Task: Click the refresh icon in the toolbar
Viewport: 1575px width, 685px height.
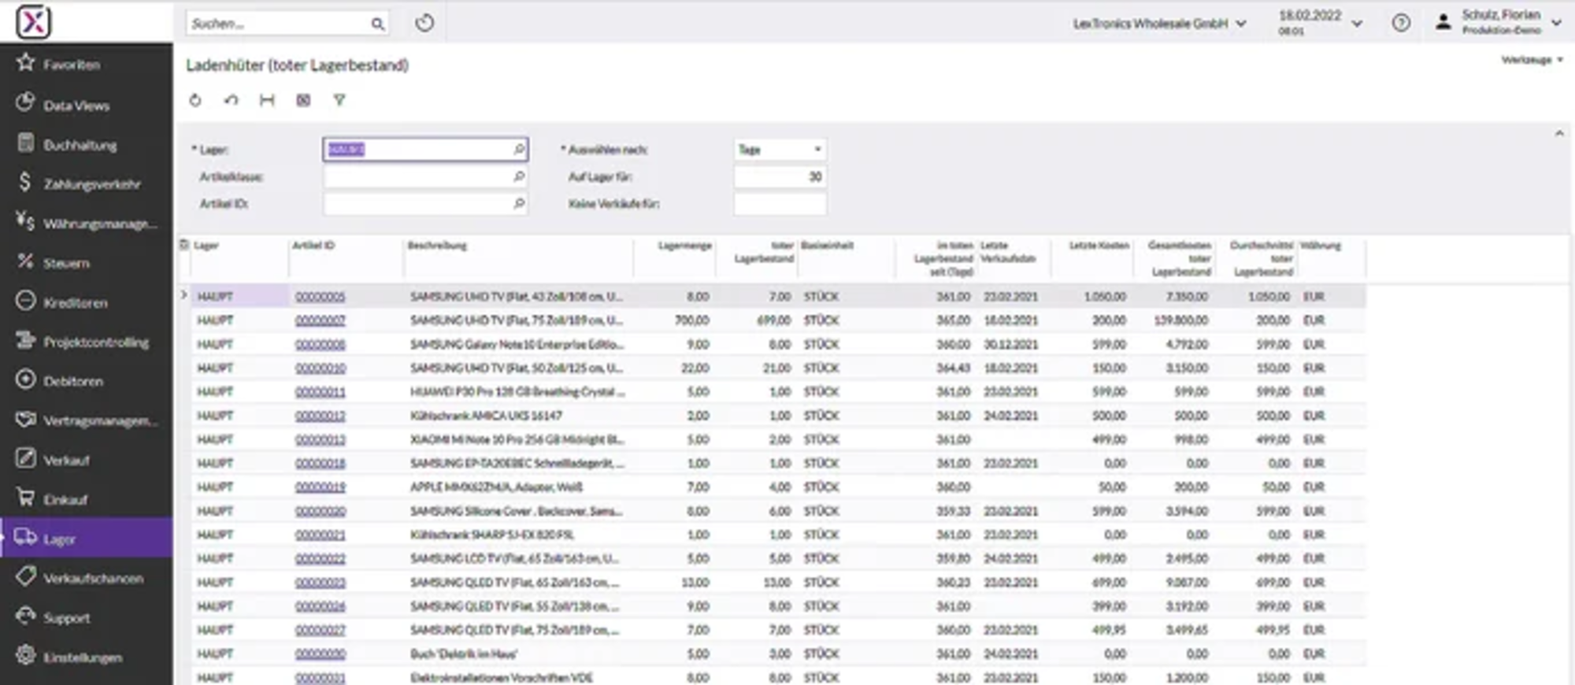Action: pos(195,100)
